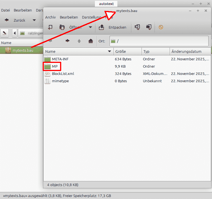Click the forward navigation arrow
Screen dimensions: 212x199
[67, 41]
